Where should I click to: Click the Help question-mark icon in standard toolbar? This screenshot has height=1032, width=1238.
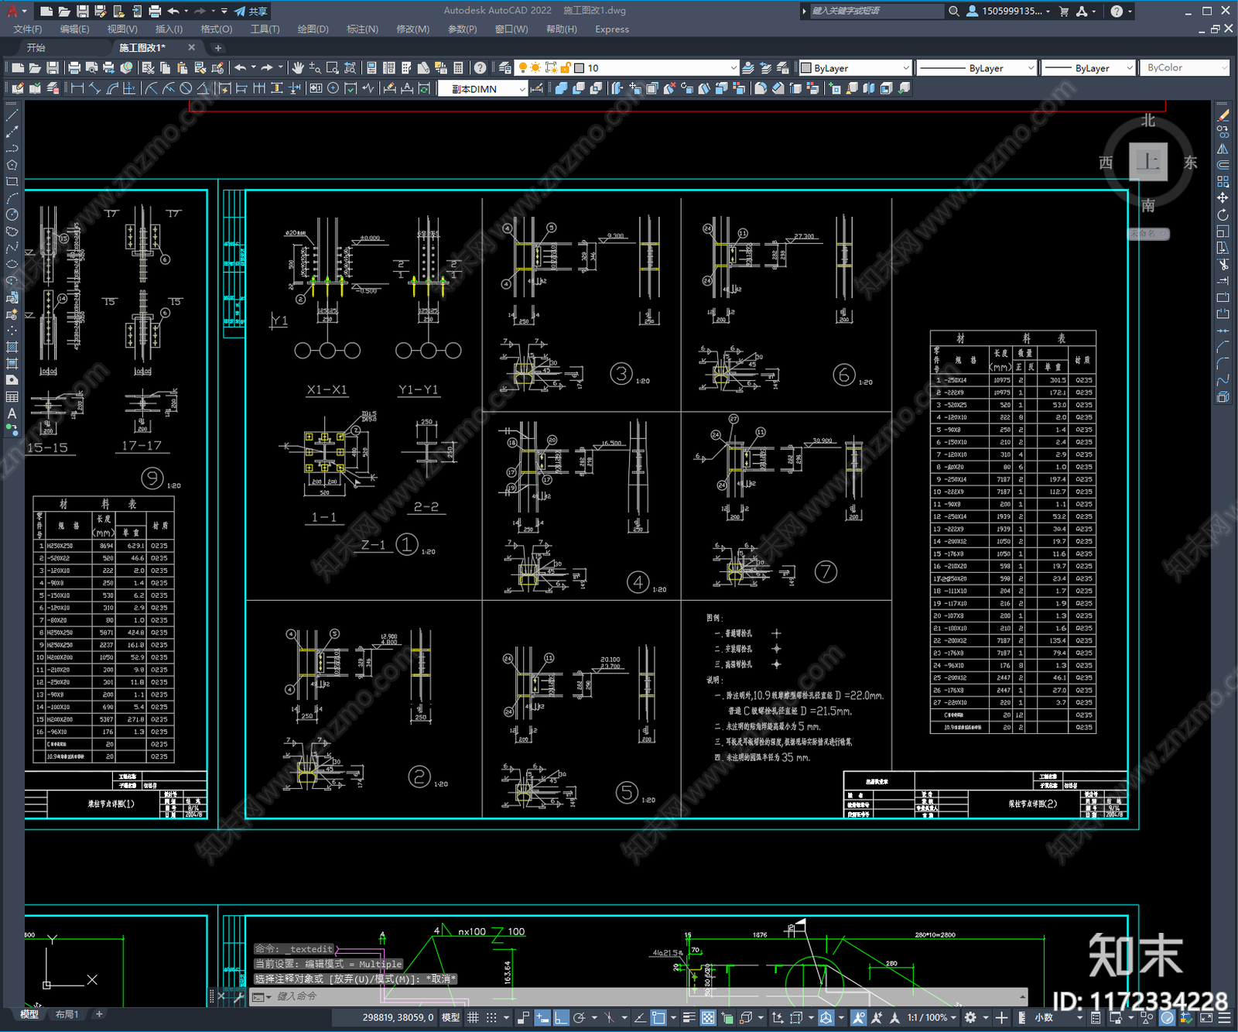480,68
